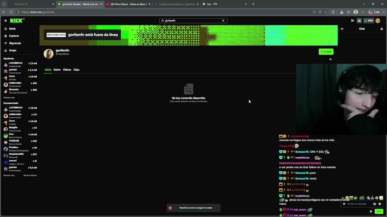Click the PARAVOSTAMBIENHAYMONIO username in chat
The height and width of the screenshot is (217, 387).
pos(300,163)
